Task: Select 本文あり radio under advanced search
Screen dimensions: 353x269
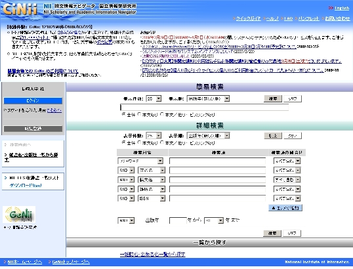Action: [x=139, y=142]
